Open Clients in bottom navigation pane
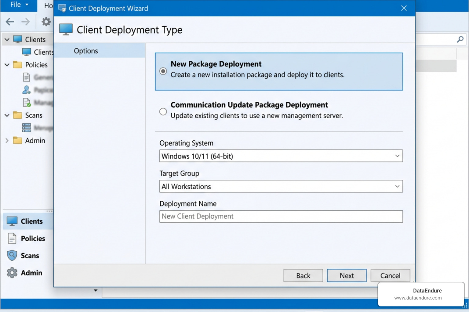The height and width of the screenshot is (312, 469). pos(28,221)
